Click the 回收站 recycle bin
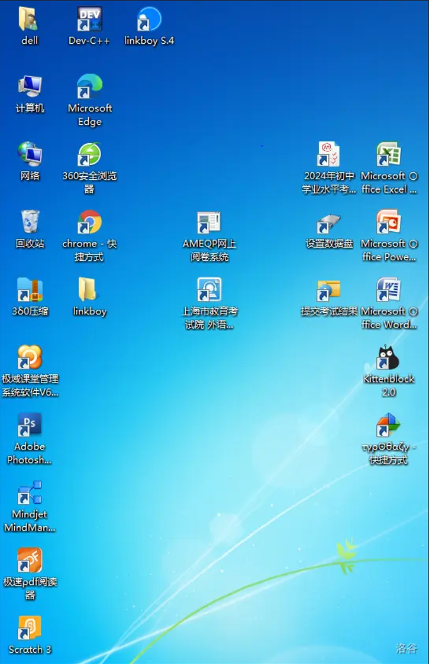 click(30, 223)
